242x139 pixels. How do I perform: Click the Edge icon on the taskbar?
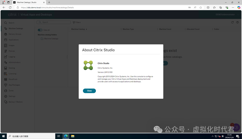point(66,136)
